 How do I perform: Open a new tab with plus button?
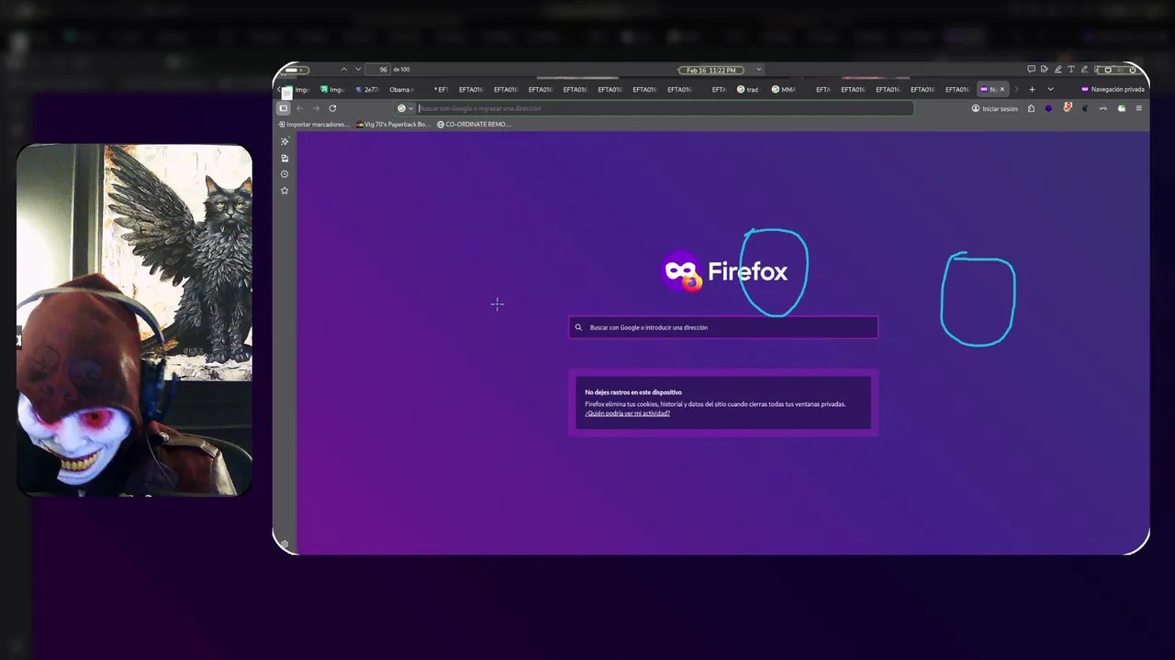[x=1032, y=89]
